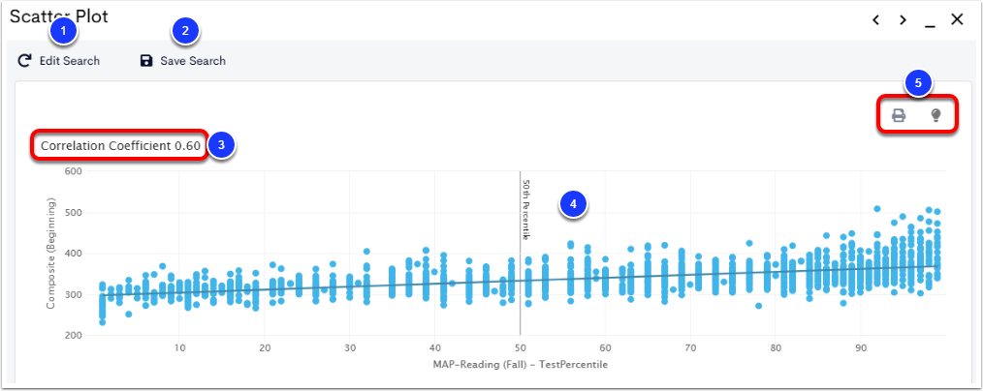Click the y-axis value 600

pos(75,171)
